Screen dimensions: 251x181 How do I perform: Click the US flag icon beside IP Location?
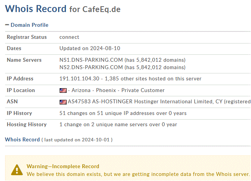click(x=63, y=90)
